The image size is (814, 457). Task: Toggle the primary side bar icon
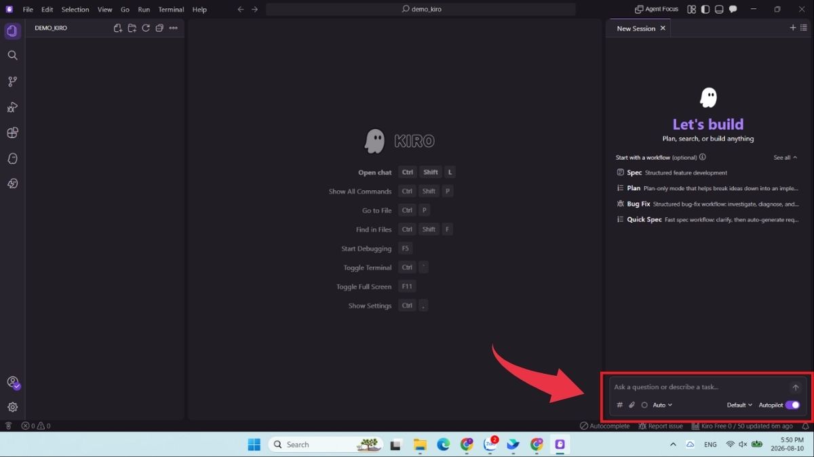coord(705,9)
